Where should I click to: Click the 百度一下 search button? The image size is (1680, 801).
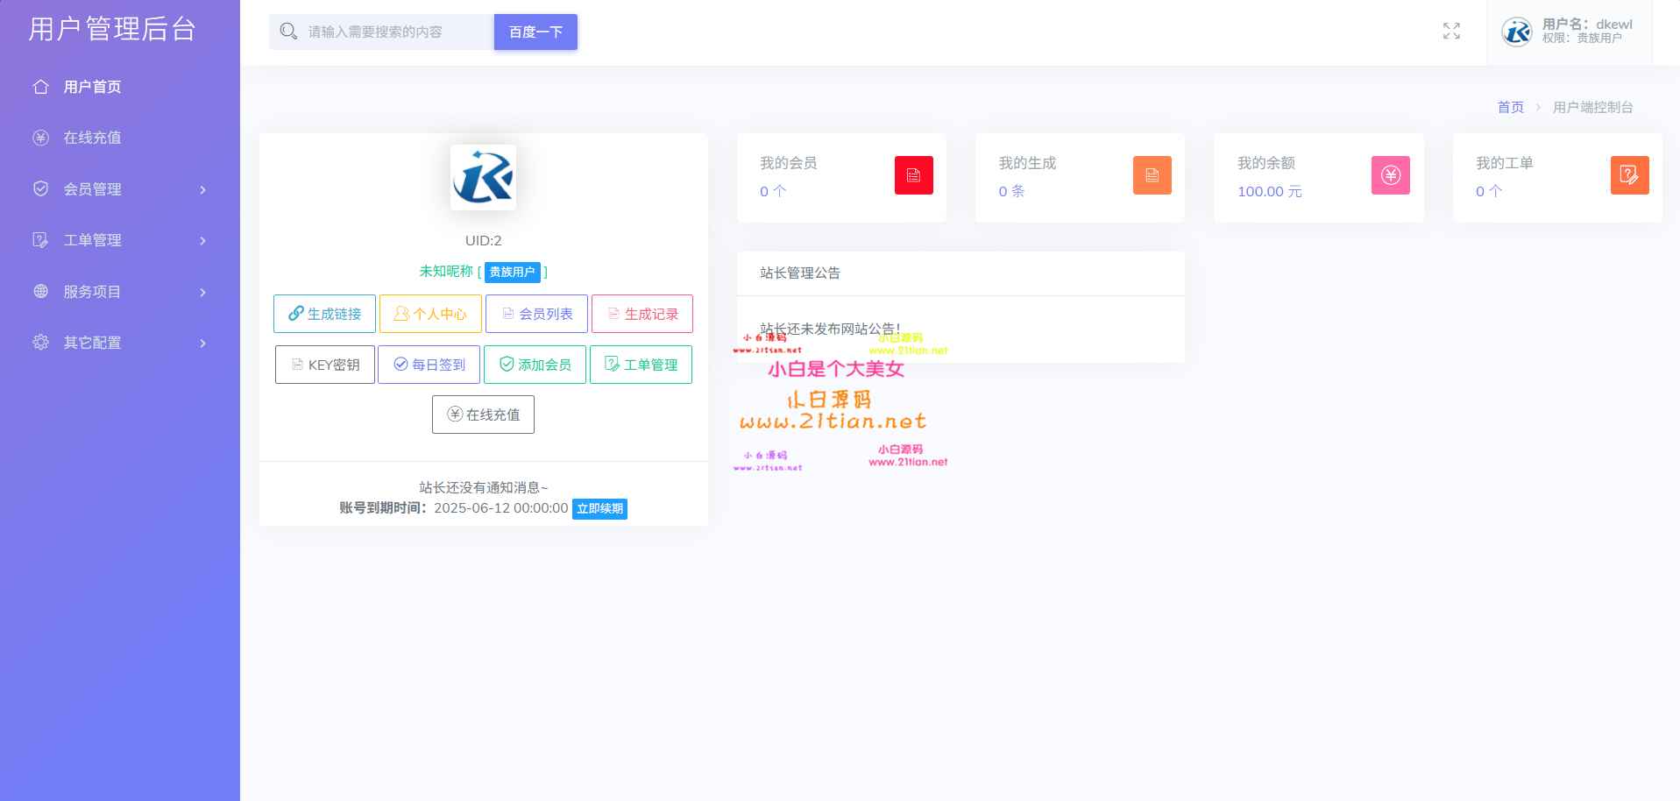coord(535,32)
